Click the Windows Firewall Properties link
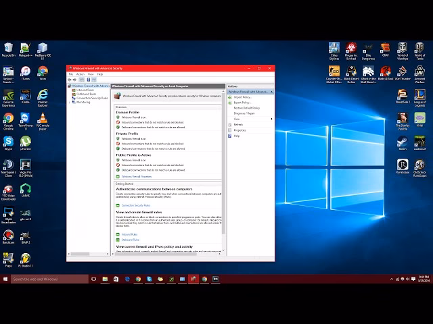Screen dimensions: 433x324 coord(137,177)
